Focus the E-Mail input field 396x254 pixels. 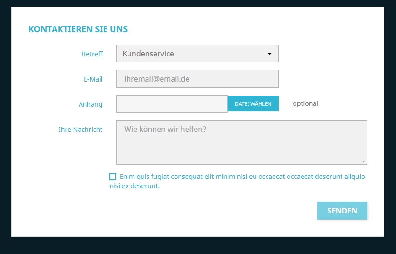click(x=197, y=79)
